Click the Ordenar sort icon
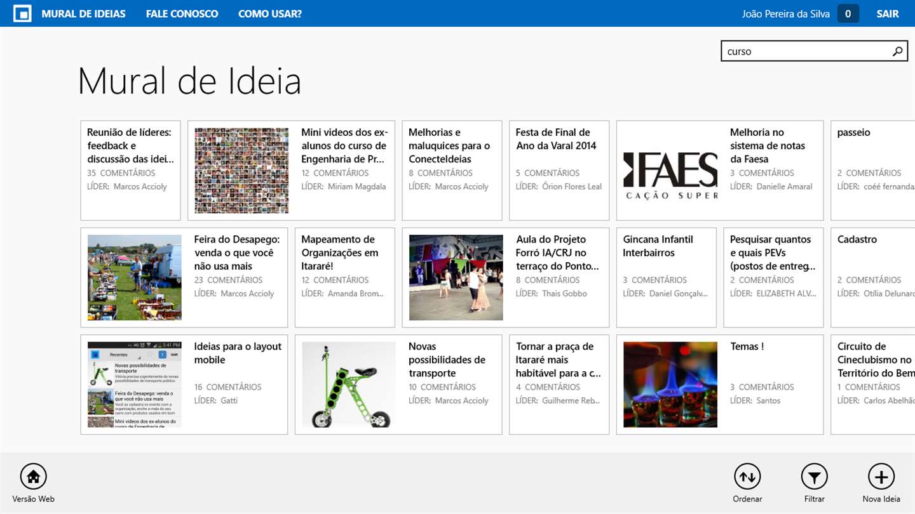This screenshot has height=514, width=915. click(x=747, y=477)
